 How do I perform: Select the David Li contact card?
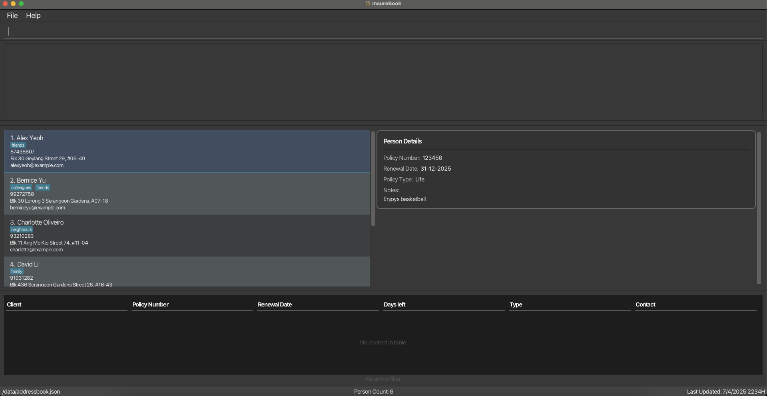(187, 272)
